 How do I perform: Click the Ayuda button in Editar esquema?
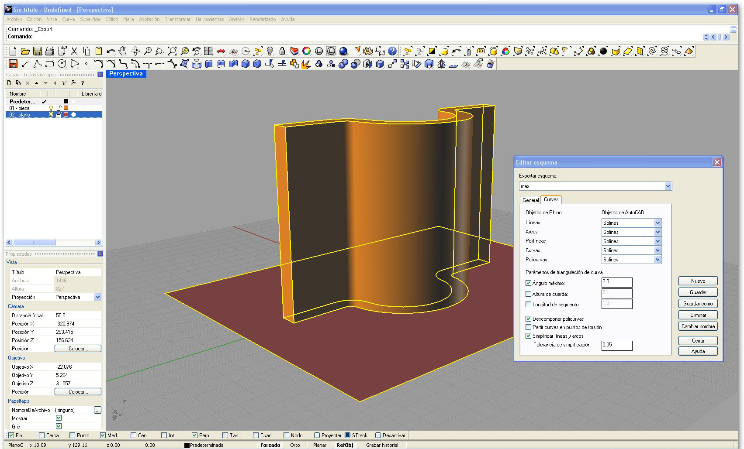698,351
